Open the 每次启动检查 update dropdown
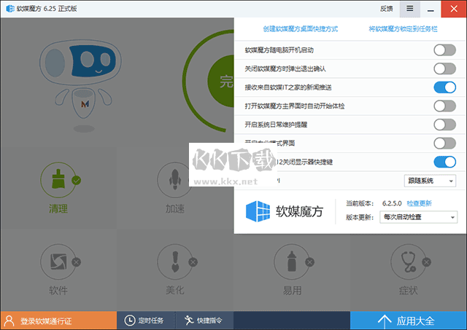467x330 pixels. (418, 217)
